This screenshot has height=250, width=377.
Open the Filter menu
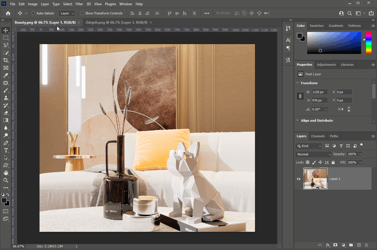[x=79, y=4]
